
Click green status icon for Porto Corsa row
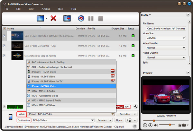133,46
